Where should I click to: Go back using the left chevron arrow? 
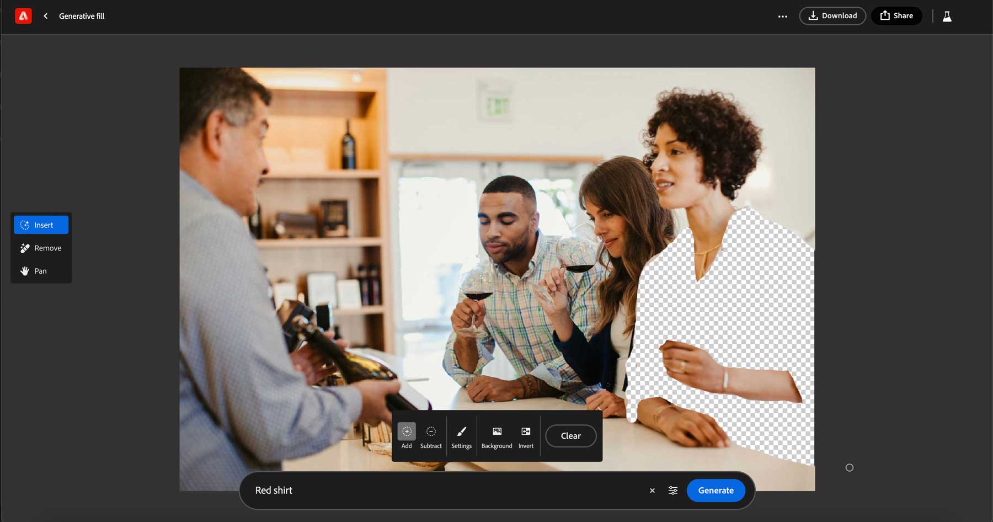[x=46, y=16]
